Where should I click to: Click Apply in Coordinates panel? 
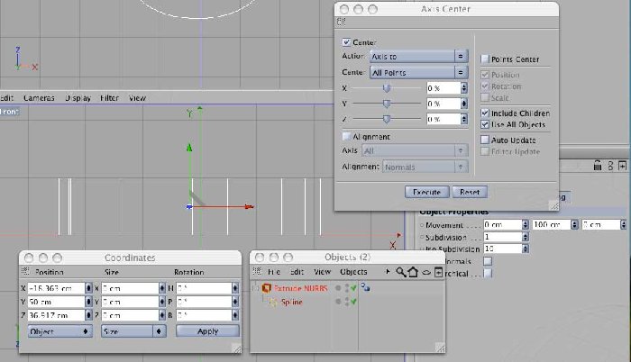[x=207, y=331]
